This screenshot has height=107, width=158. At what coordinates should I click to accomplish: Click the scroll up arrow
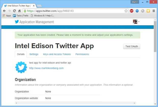(155, 20)
